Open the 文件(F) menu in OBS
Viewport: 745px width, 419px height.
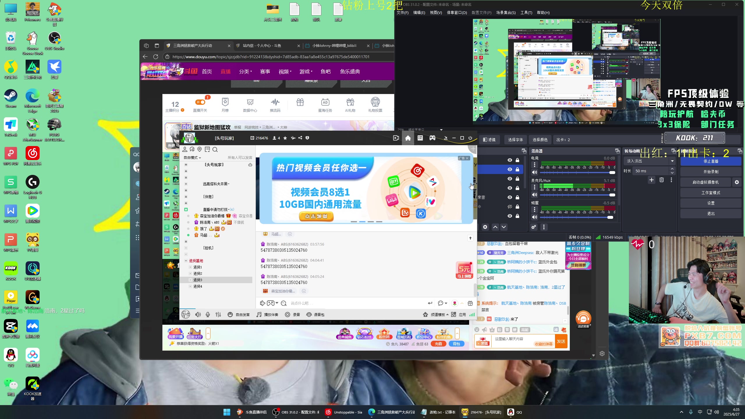click(402, 13)
